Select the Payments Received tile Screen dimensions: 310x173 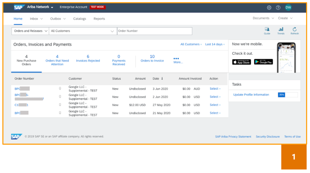pos(119,60)
